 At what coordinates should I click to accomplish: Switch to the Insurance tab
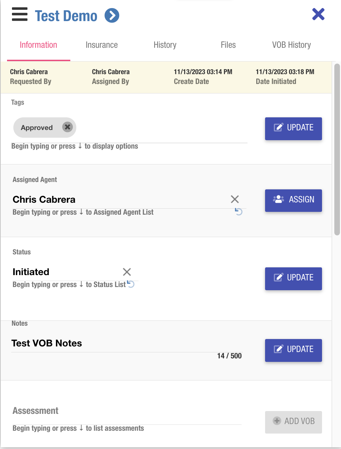[102, 45]
